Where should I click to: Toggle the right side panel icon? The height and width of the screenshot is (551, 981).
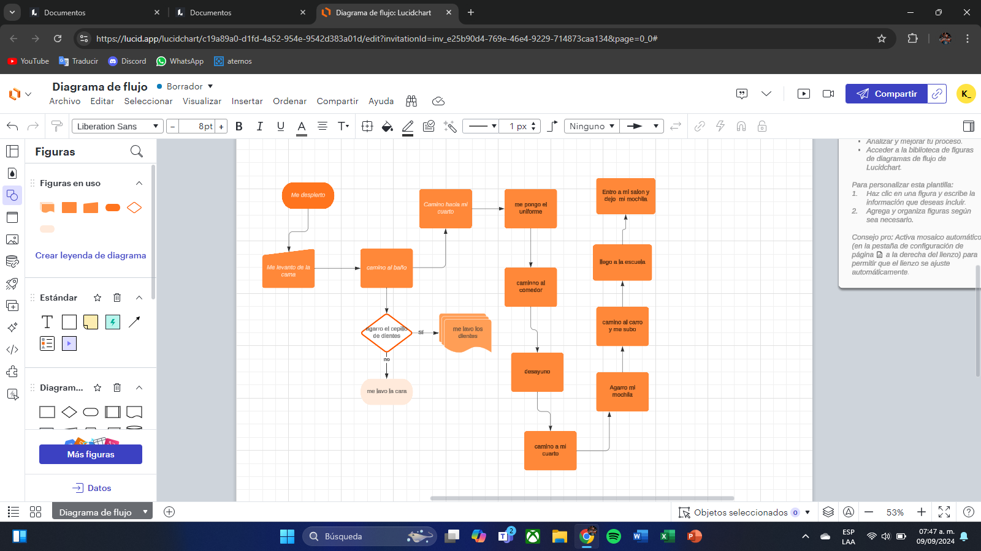pyautogui.click(x=968, y=126)
